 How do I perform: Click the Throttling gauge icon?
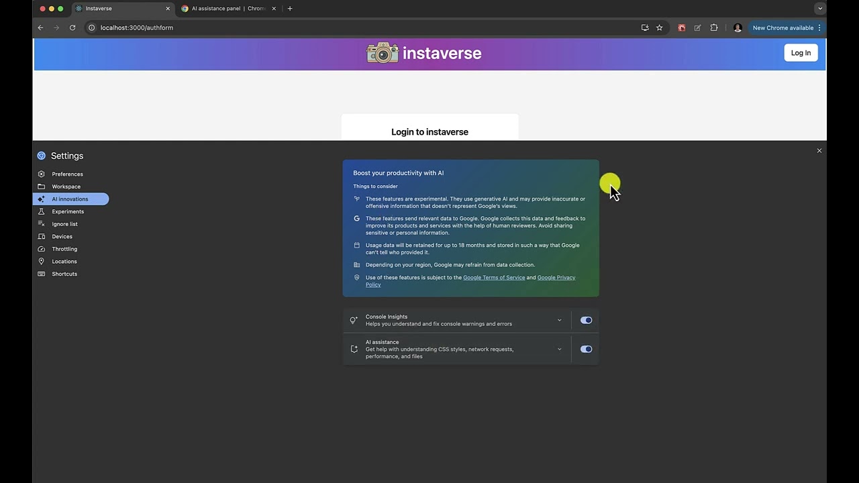[x=42, y=249]
